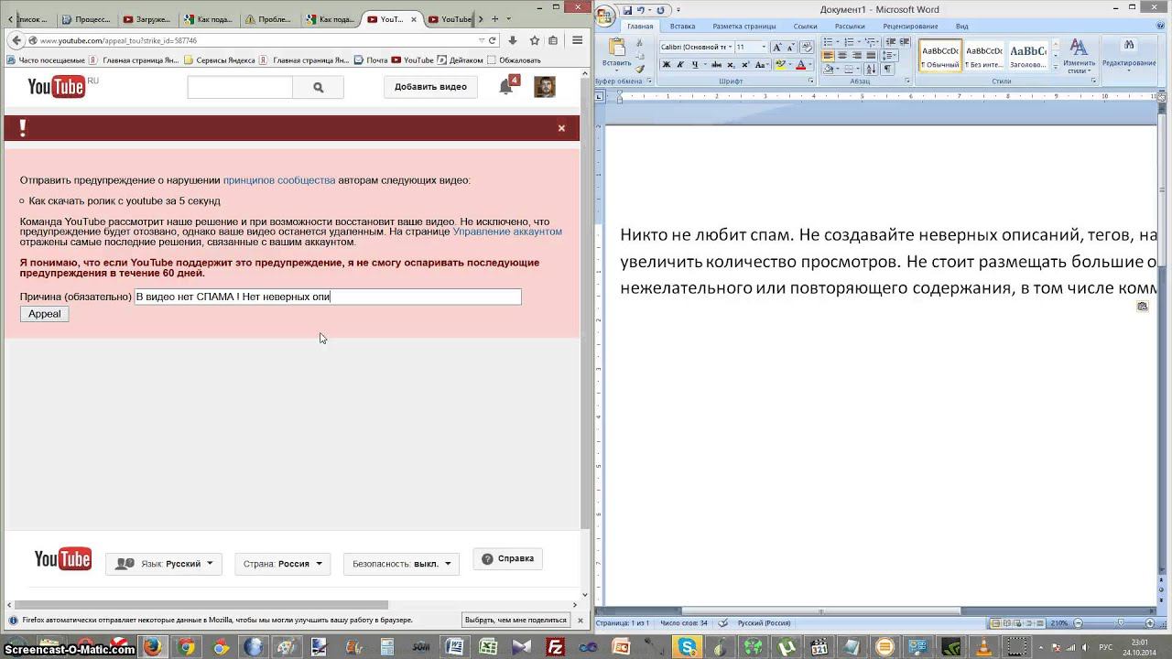Open the принципов сообщества link

point(279,180)
